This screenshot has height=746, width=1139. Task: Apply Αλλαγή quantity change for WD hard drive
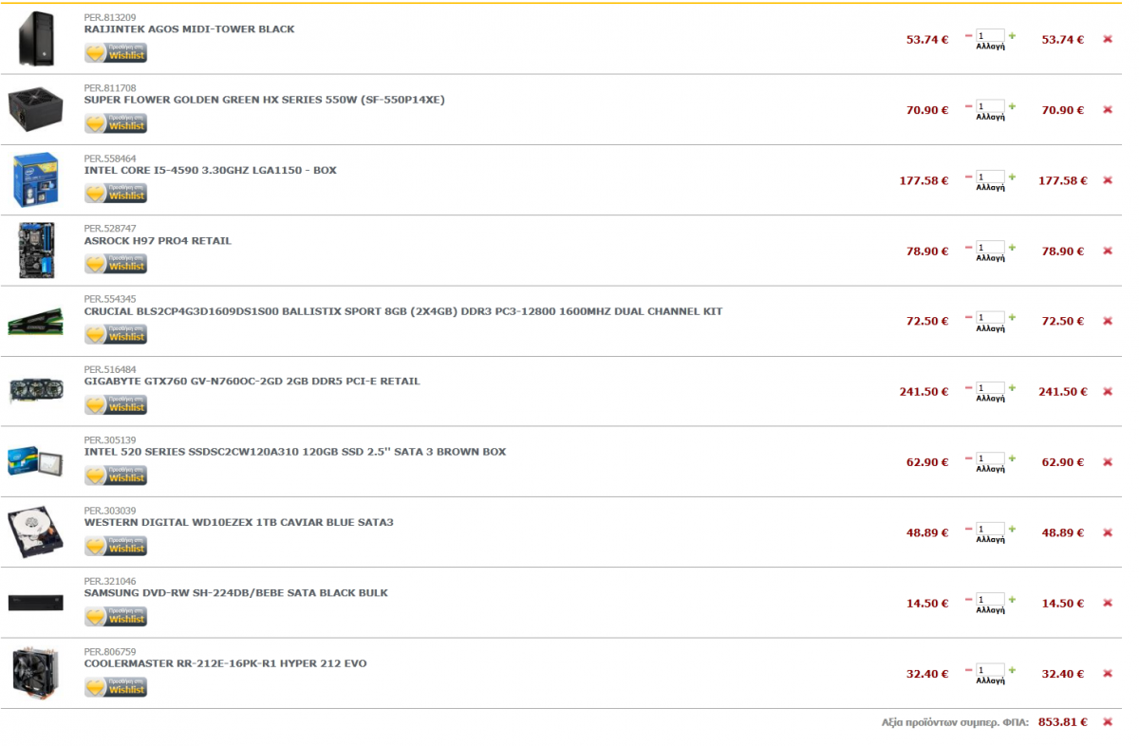(990, 540)
